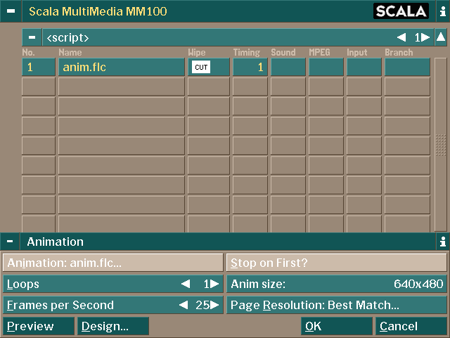Open the Page Resolution Best Match selector
The height and width of the screenshot is (338, 450).
click(337, 306)
